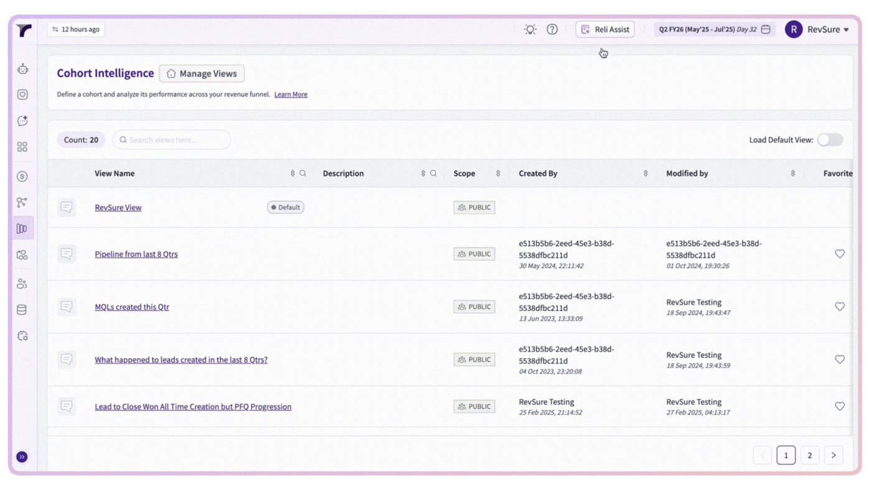Viewport: 871px width, 490px height.
Task: Sort by Created By column arrows
Action: (645, 173)
